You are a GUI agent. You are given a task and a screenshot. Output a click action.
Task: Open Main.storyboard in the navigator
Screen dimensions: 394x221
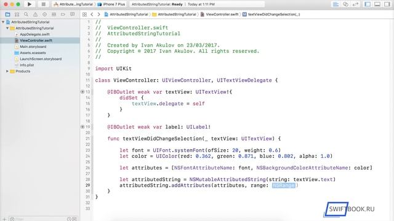click(x=33, y=47)
